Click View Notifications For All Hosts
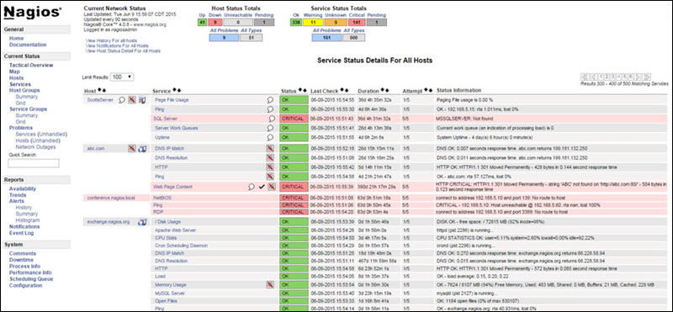673x312 pixels. (x=117, y=45)
